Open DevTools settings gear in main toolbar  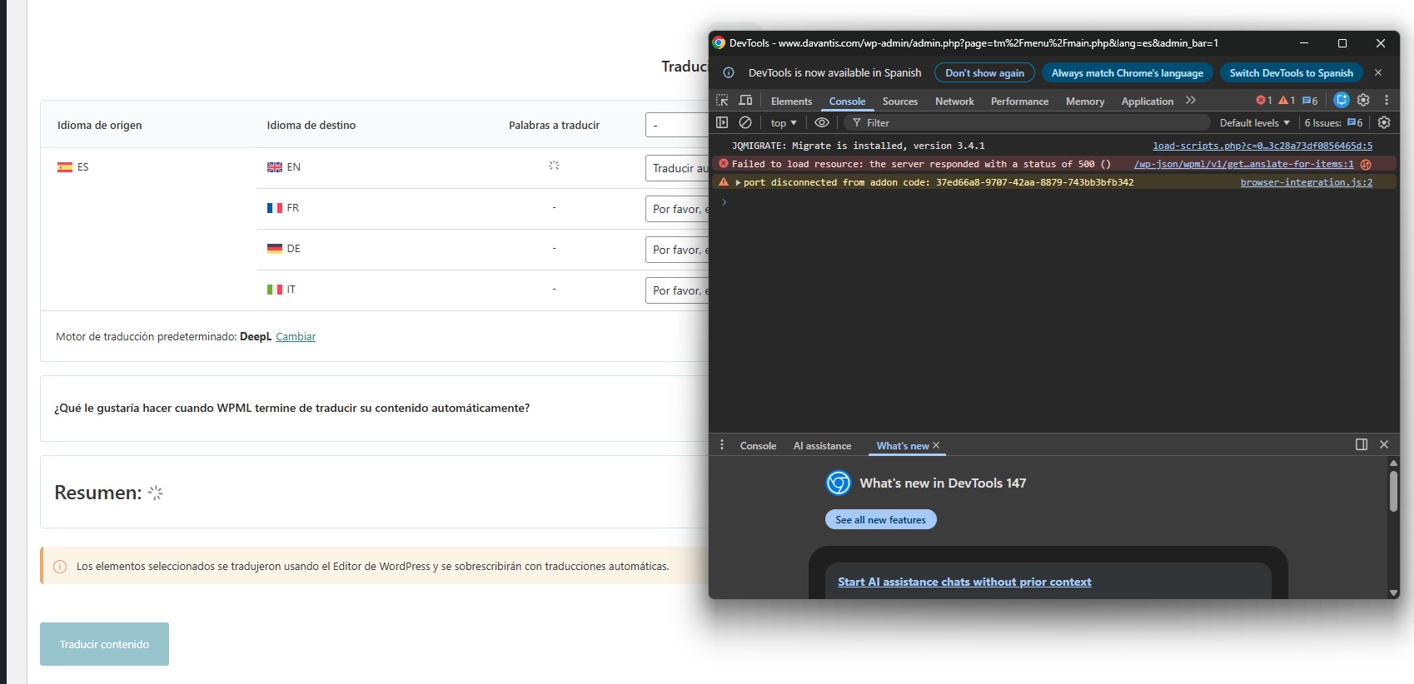pos(1363,100)
